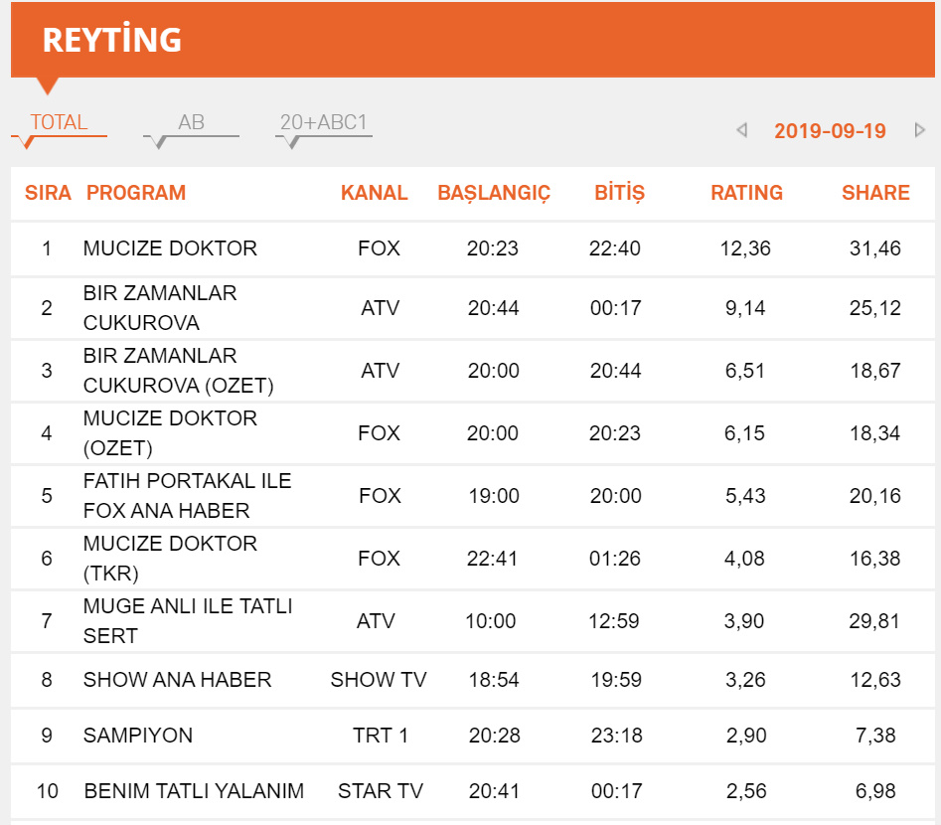Sort by the SHARE column header
The image size is (941, 825).
tap(875, 193)
